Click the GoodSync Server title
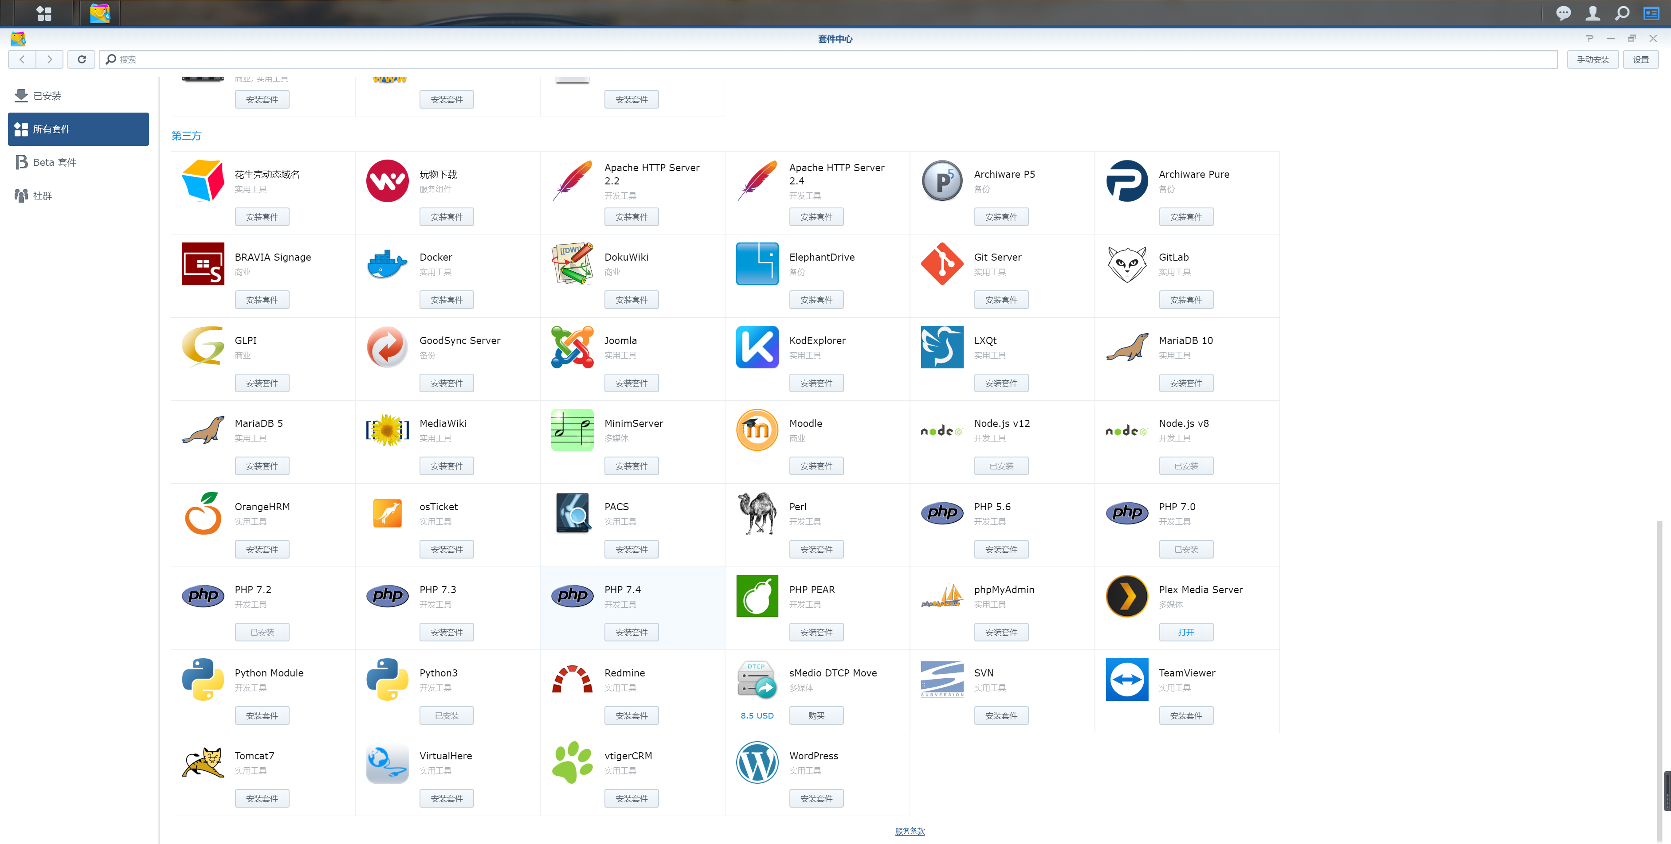 (459, 340)
